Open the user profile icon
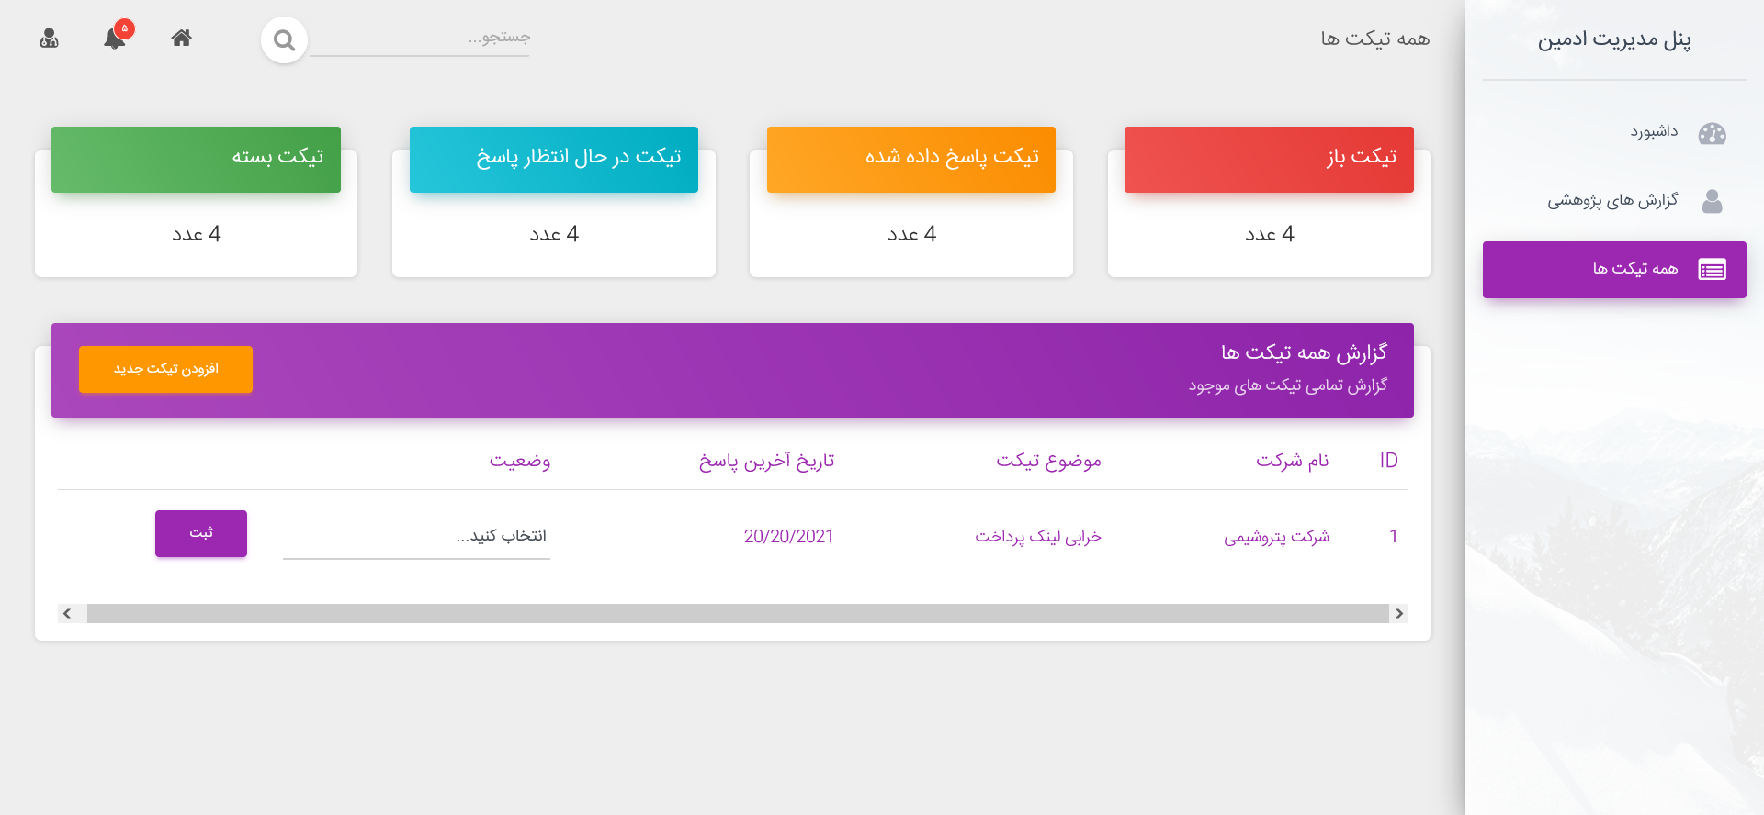The image size is (1764, 815). [x=50, y=38]
